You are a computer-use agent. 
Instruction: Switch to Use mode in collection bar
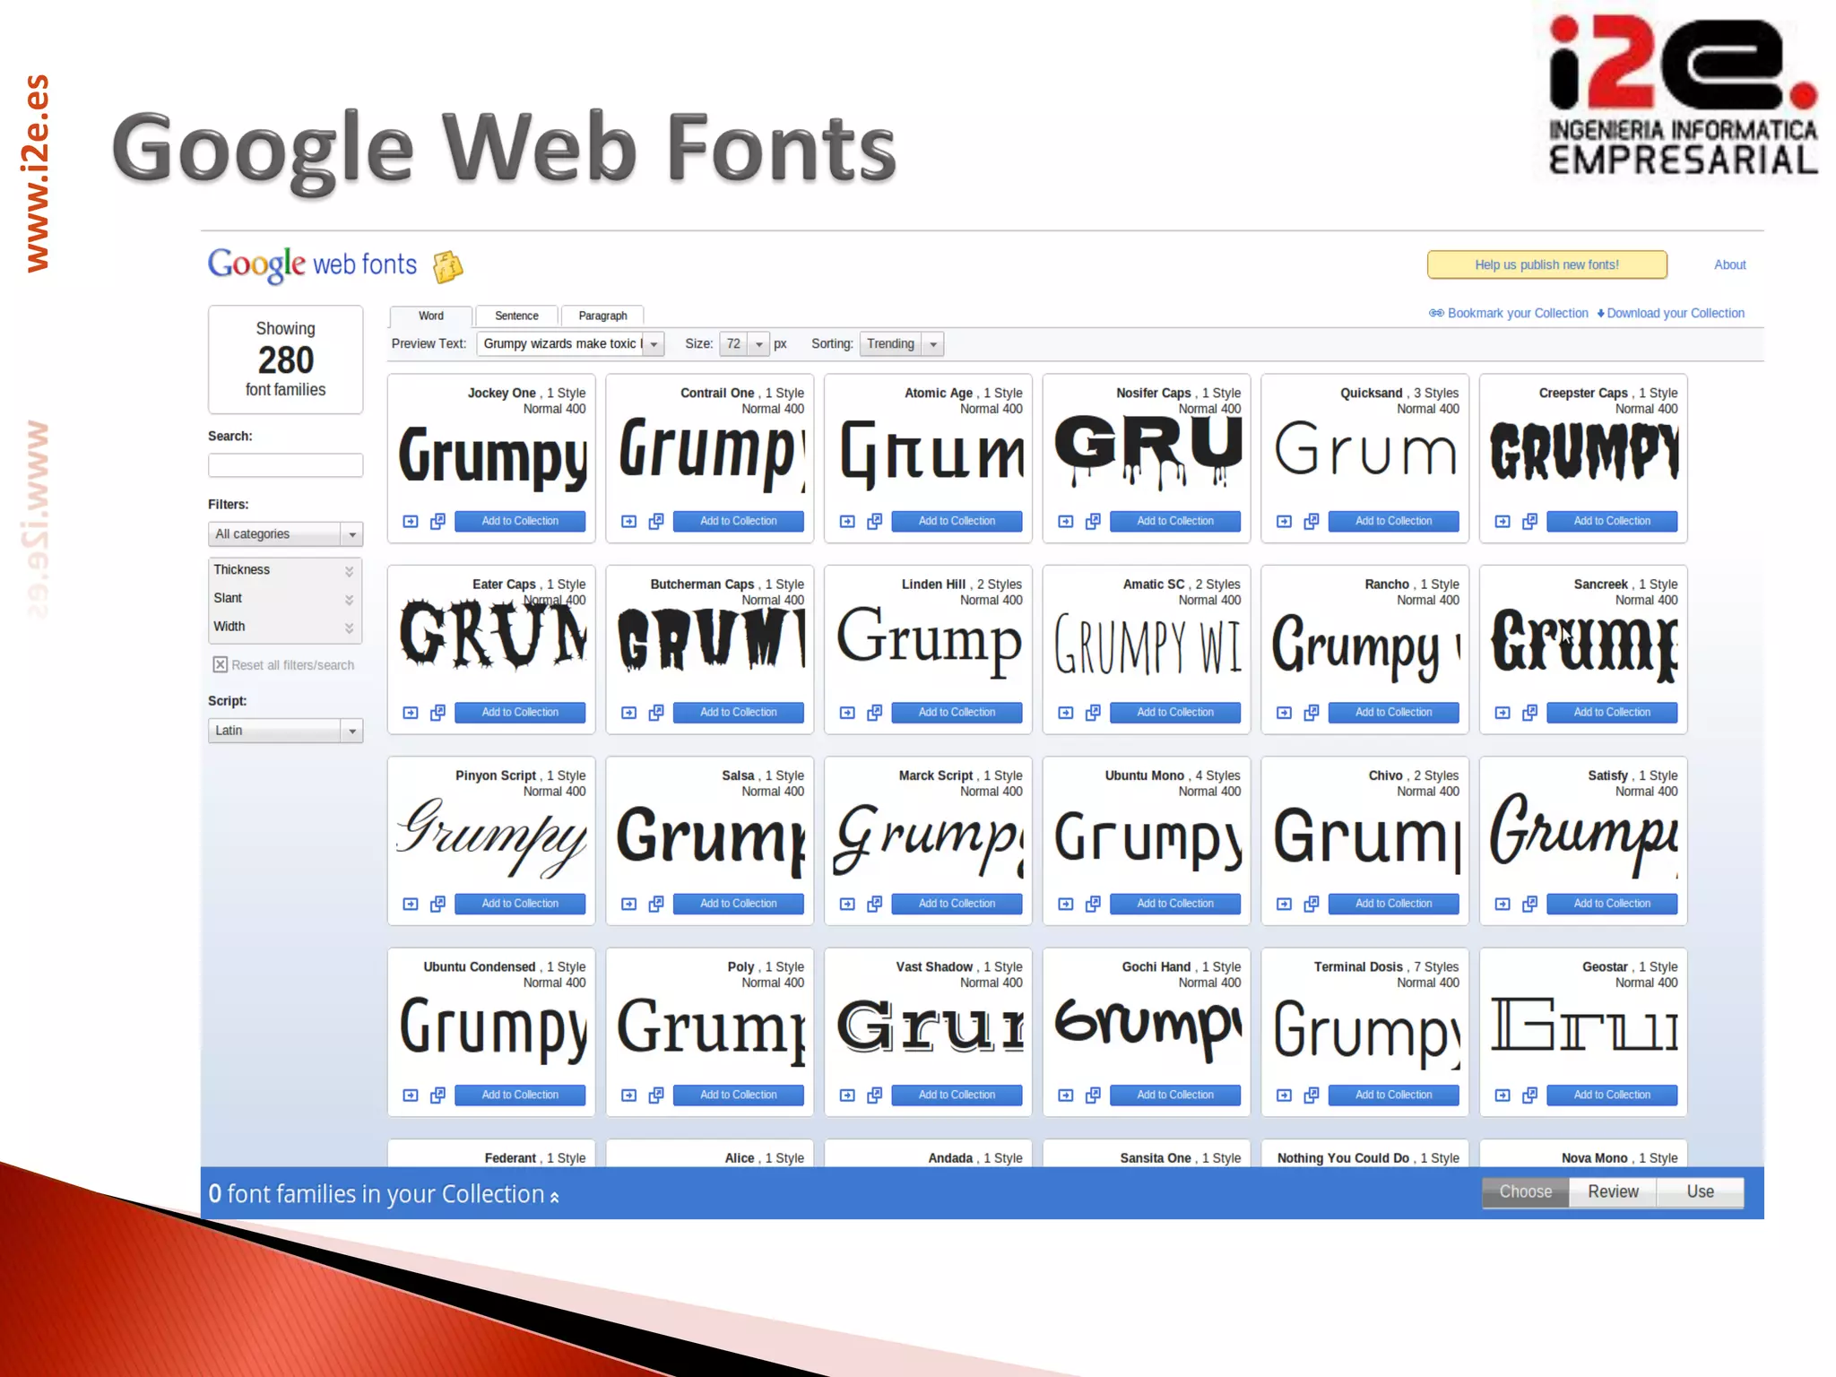1699,1191
